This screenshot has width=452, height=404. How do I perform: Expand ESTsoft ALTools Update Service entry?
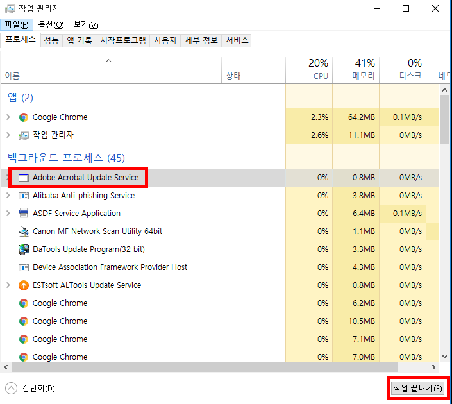pos(8,285)
